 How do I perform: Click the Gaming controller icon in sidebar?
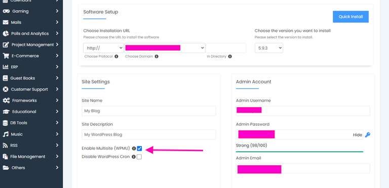point(6,11)
